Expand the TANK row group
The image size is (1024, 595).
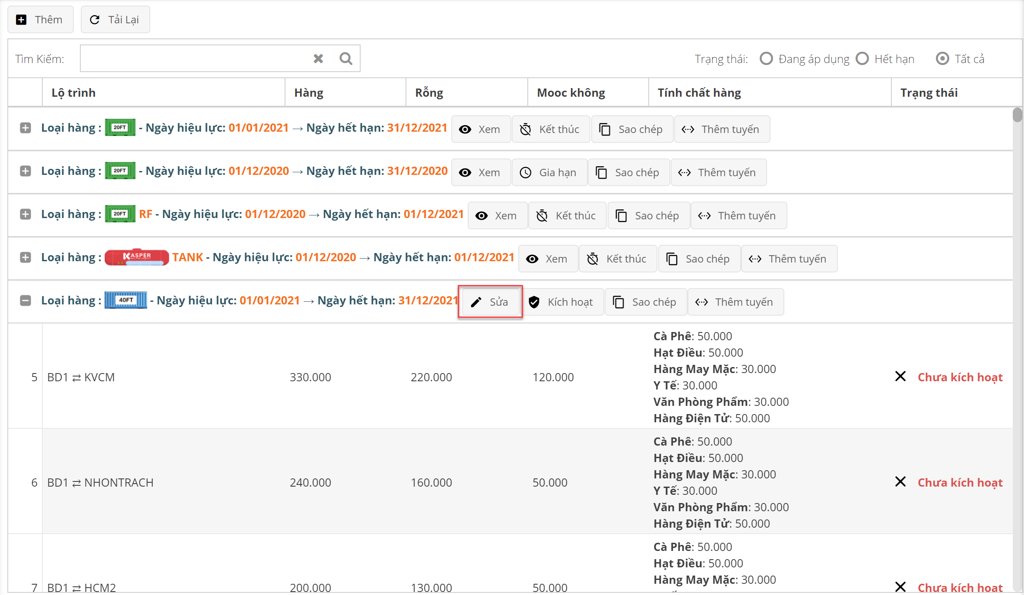point(25,257)
